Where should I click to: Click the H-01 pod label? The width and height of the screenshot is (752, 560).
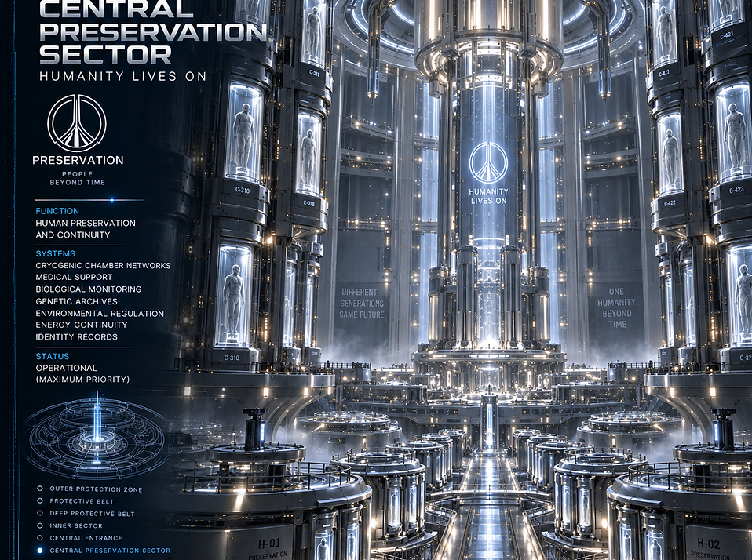tap(269, 544)
